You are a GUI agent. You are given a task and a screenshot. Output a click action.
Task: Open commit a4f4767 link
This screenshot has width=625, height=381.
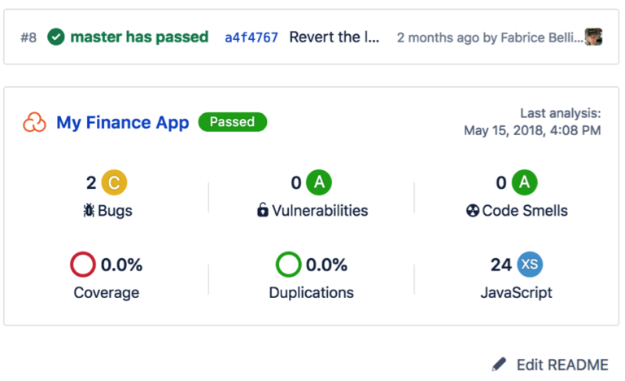251,37
